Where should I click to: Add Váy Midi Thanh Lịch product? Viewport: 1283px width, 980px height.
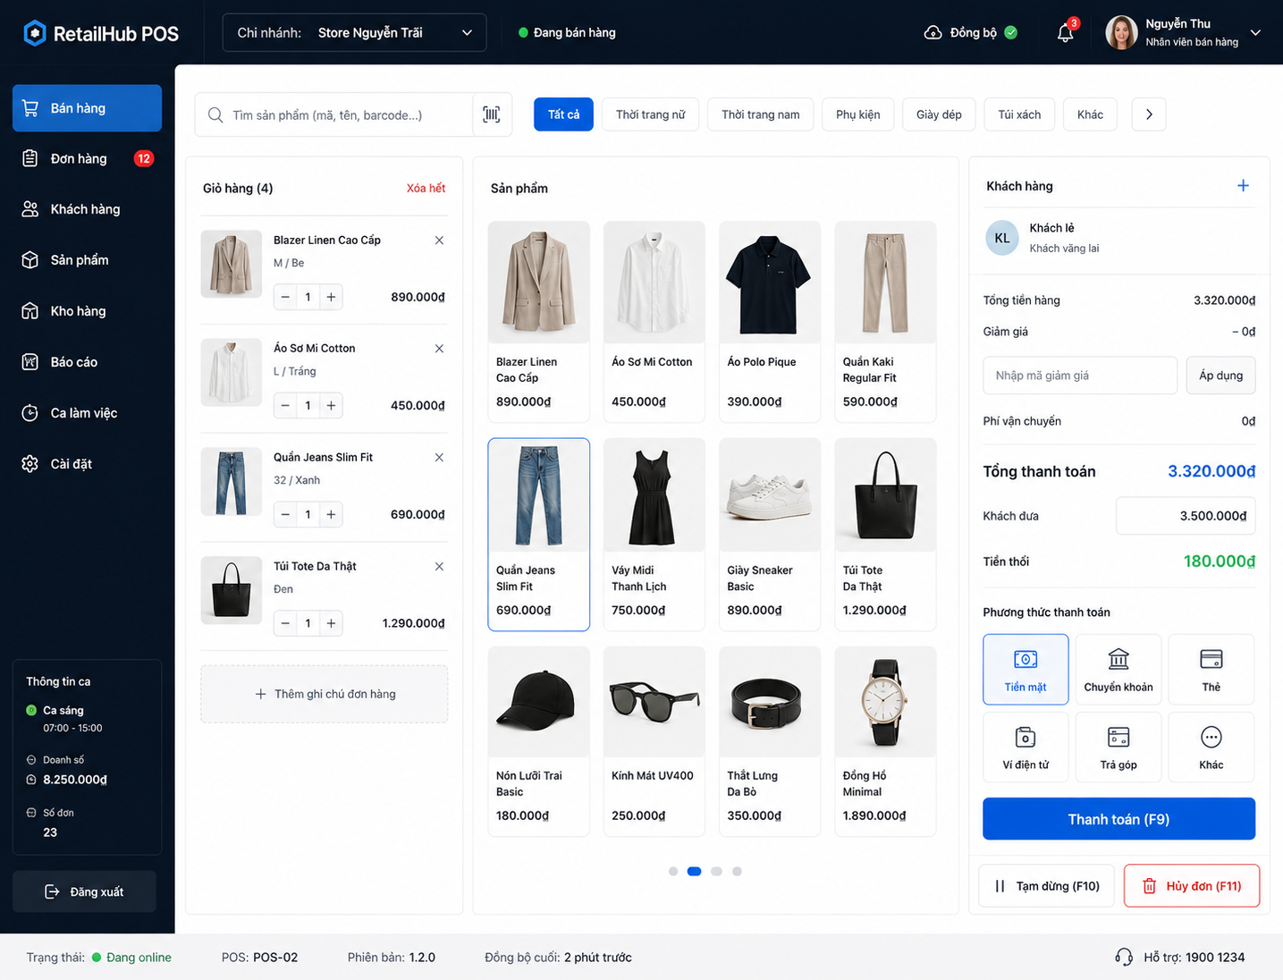(654, 534)
